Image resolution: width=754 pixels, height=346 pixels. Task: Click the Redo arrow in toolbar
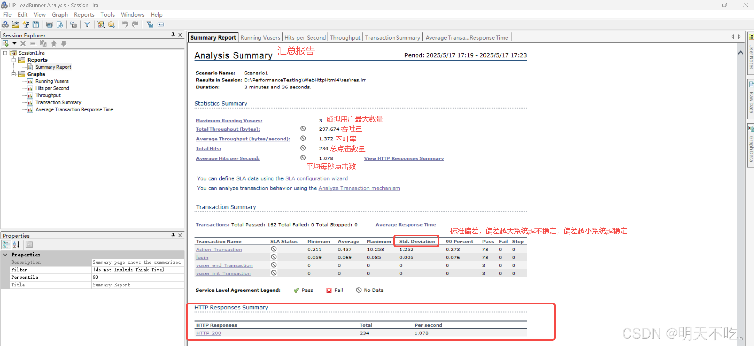coord(135,25)
